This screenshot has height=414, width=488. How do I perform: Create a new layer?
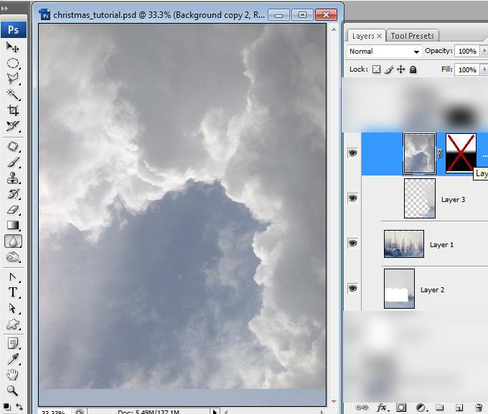[x=459, y=408]
